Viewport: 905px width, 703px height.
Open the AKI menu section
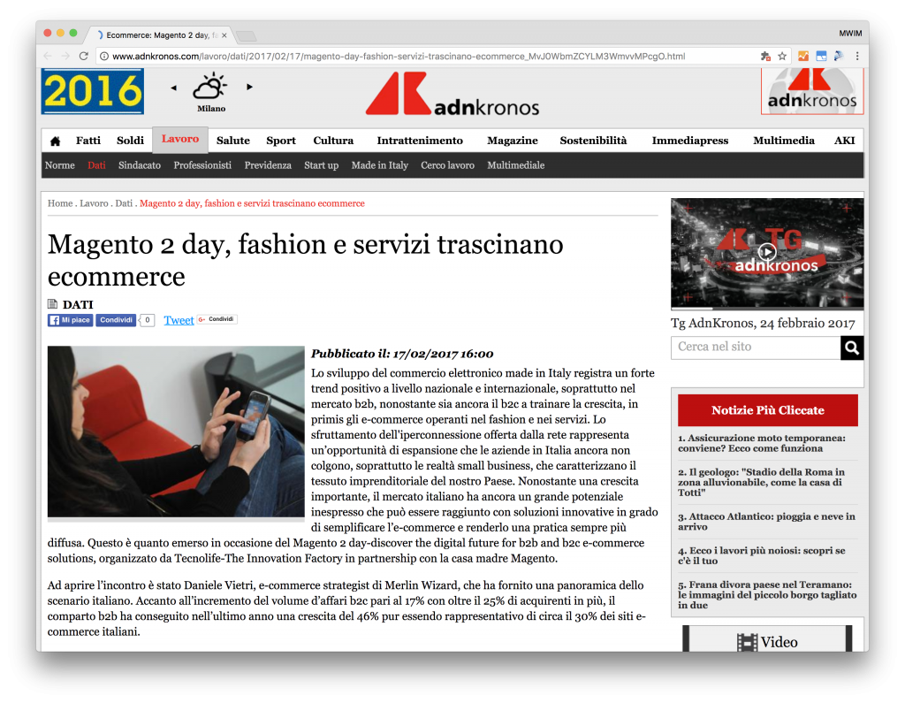point(844,141)
